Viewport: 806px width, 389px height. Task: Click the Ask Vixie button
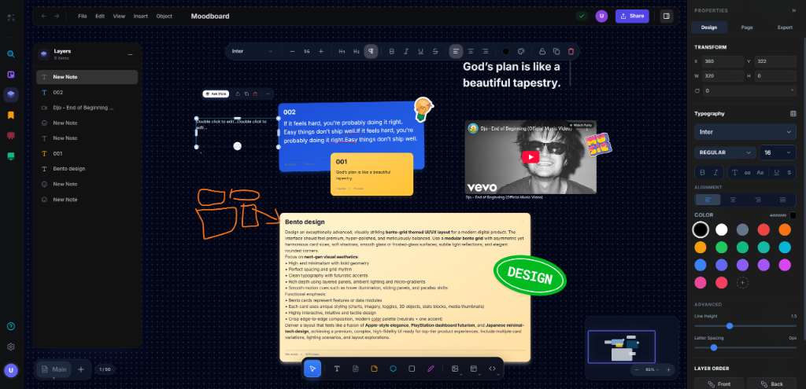(x=216, y=94)
